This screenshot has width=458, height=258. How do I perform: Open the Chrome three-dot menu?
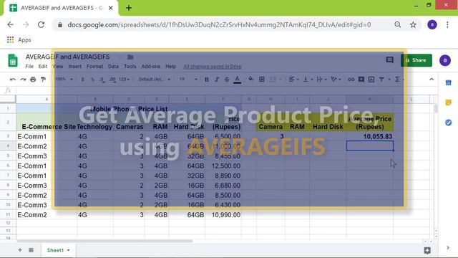coord(447,25)
